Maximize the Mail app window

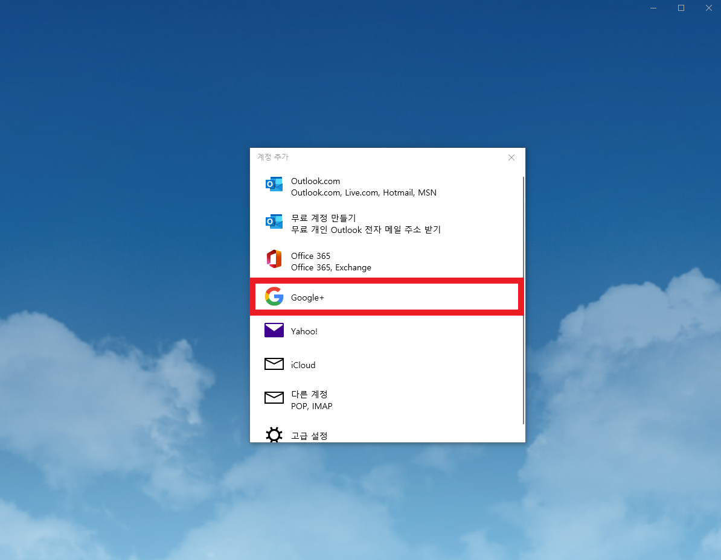[x=681, y=8]
